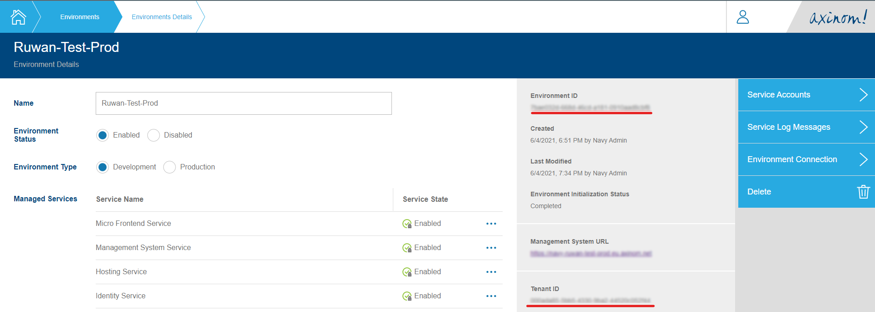Choose Production environment type
Viewport: 875px width, 312px height.
pos(170,167)
